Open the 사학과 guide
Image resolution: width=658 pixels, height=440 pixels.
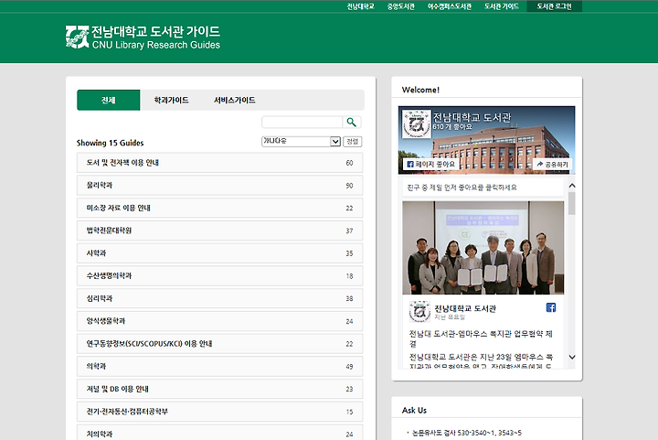[x=219, y=253]
